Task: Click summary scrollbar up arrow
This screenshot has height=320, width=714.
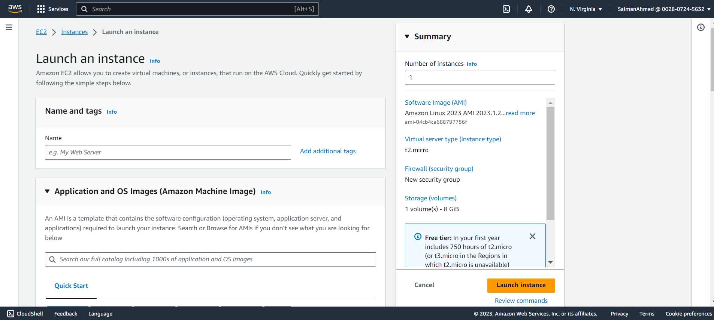Action: (x=550, y=102)
